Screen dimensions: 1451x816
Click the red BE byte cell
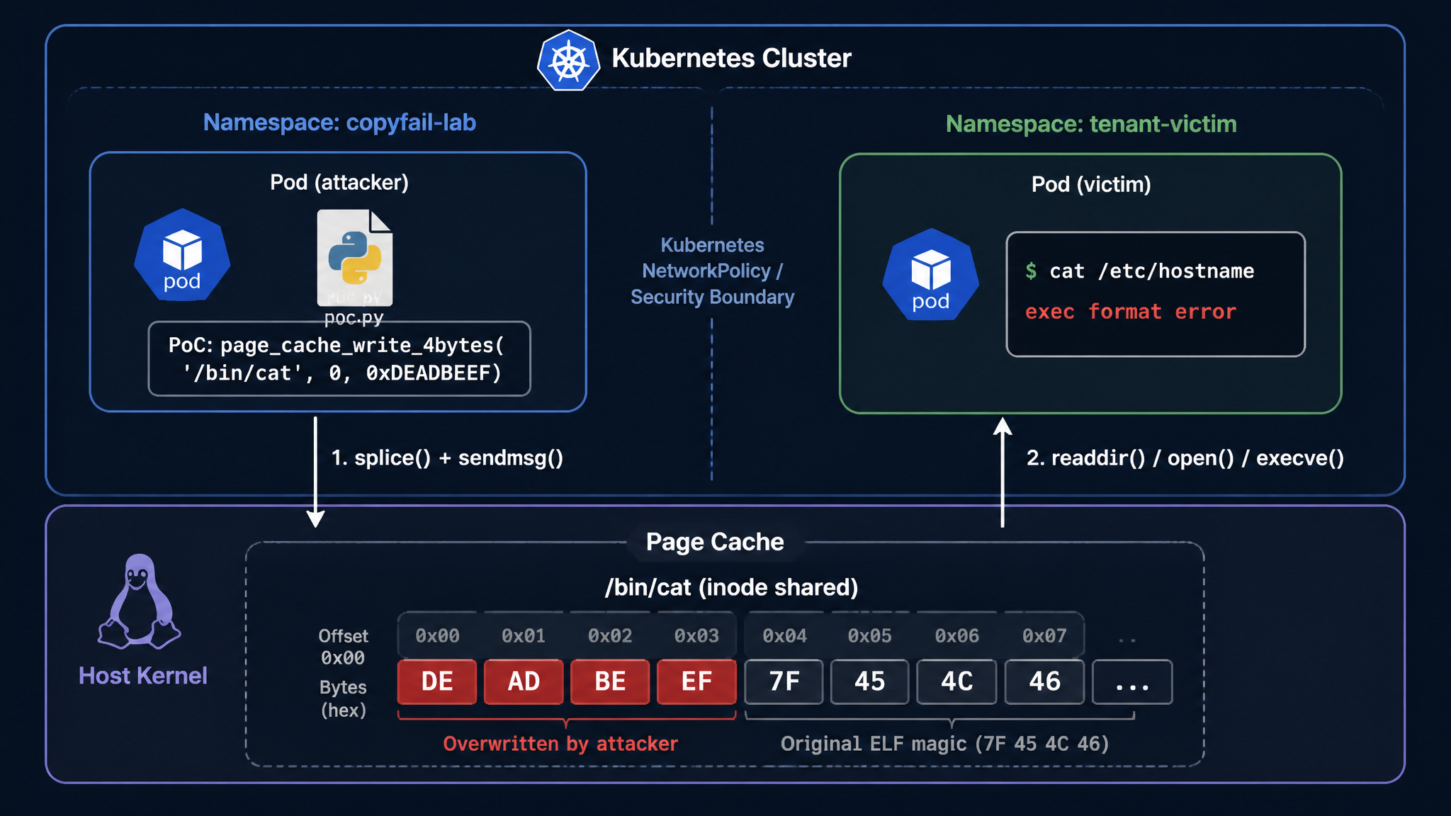(610, 681)
